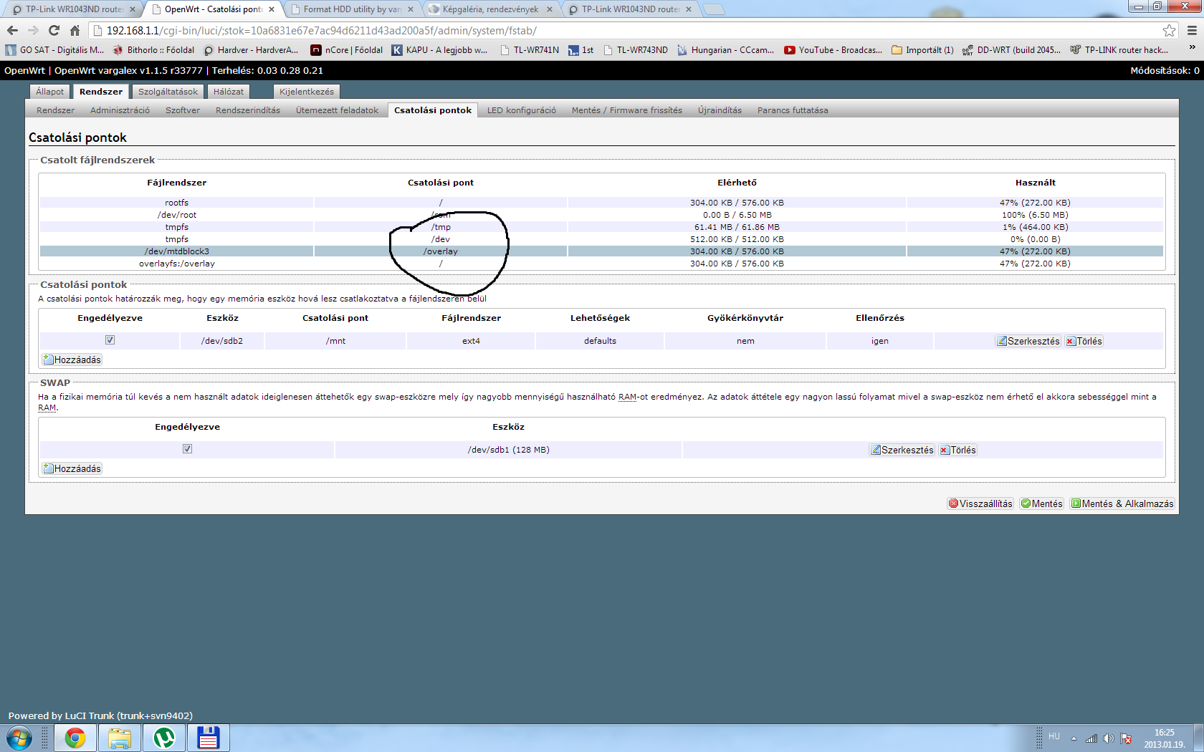Click the Mentés save button
The image size is (1204, 752).
(1041, 503)
